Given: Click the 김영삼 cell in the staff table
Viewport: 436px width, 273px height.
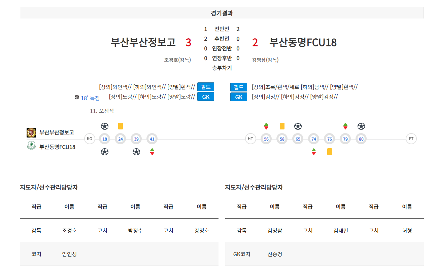Looking at the screenshot, I should pos(275,230).
